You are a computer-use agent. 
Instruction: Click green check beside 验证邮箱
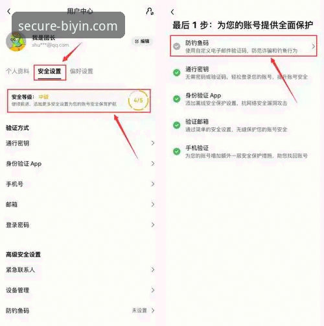tap(177, 125)
